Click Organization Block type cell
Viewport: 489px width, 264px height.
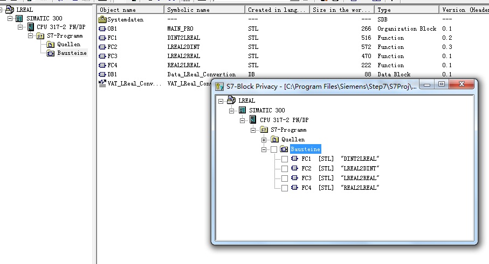coord(407,28)
